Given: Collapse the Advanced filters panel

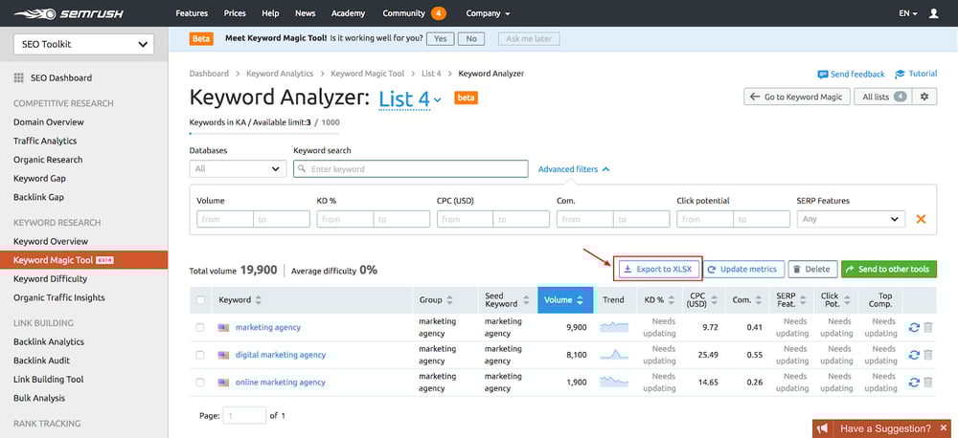Looking at the screenshot, I should [574, 169].
